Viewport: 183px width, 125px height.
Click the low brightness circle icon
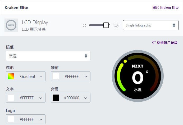(x=84, y=25)
